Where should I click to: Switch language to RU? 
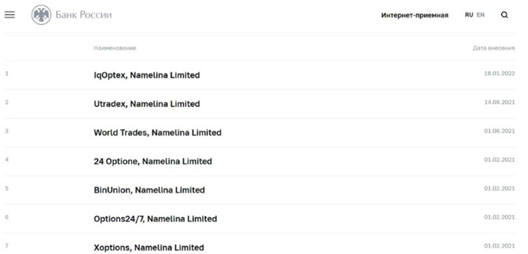point(469,15)
